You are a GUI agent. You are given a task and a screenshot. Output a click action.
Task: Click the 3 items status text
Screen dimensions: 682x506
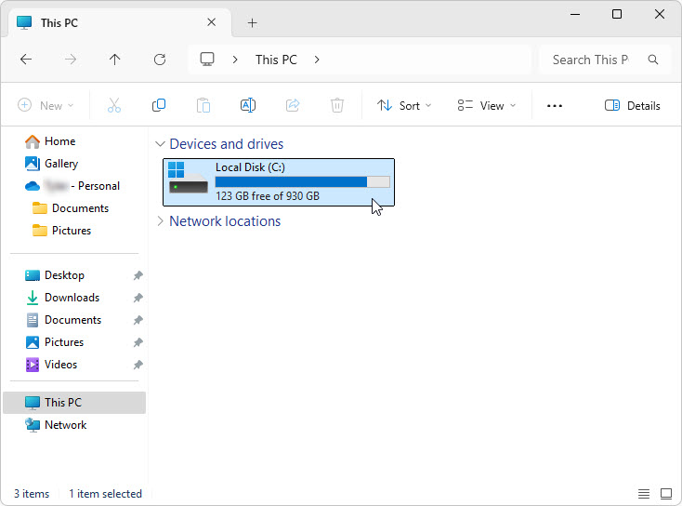32,494
